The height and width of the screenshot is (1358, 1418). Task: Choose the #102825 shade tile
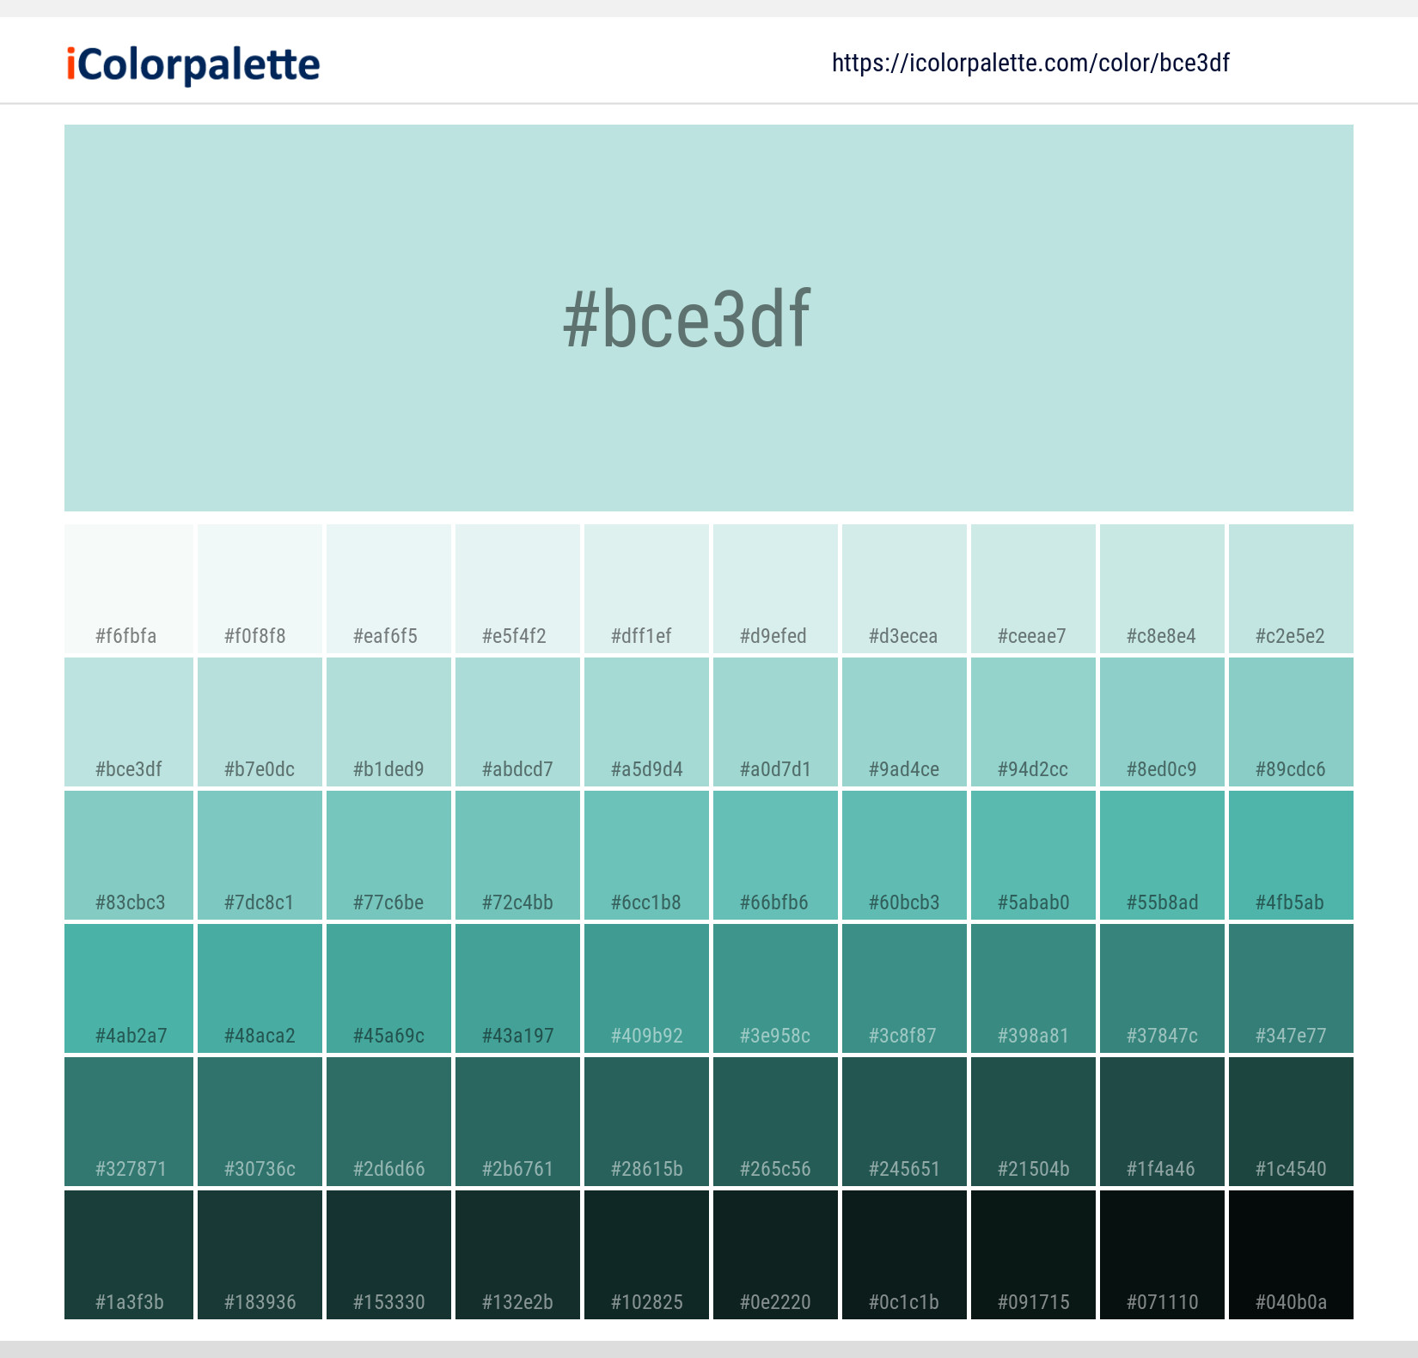[x=646, y=1255]
